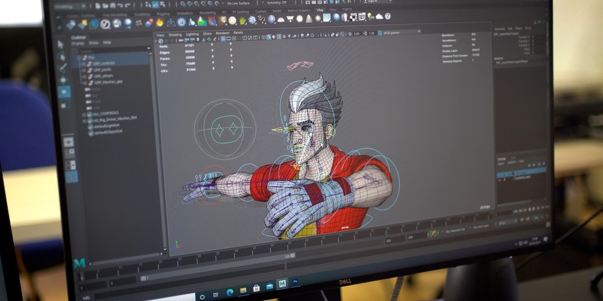Expand GRP_controls node in Outliner

(x=83, y=64)
